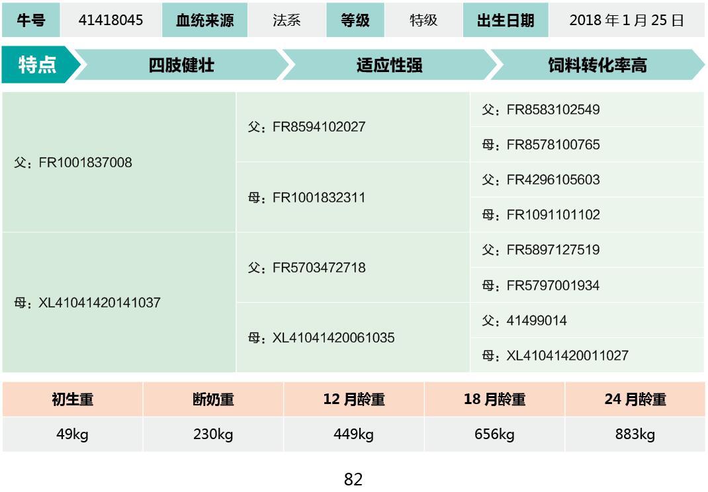
Task: Select the birth date 2018年1月25日
Action: (627, 20)
